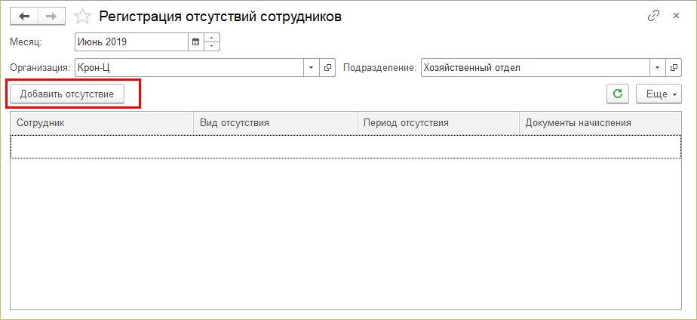The height and width of the screenshot is (320, 697).
Task: Decrease month with the down stepper
Action: pyautogui.click(x=212, y=46)
